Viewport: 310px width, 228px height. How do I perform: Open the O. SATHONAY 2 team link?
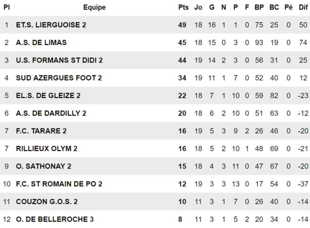coord(43,166)
